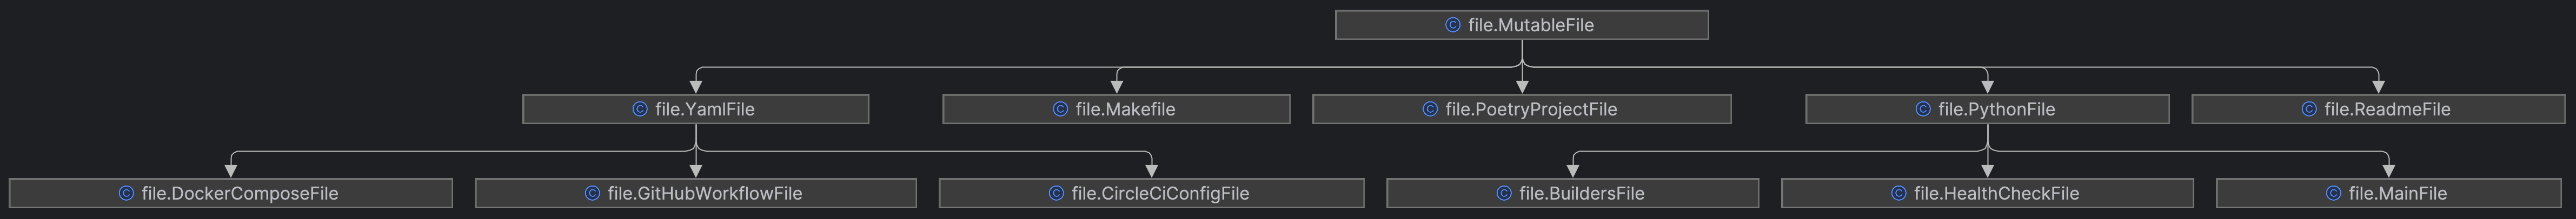
Task: Click the class icon beside file.YamlFile
Action: click(x=640, y=109)
